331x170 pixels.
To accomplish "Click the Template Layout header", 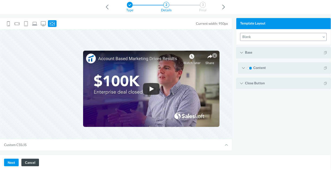I will click(283, 23).
